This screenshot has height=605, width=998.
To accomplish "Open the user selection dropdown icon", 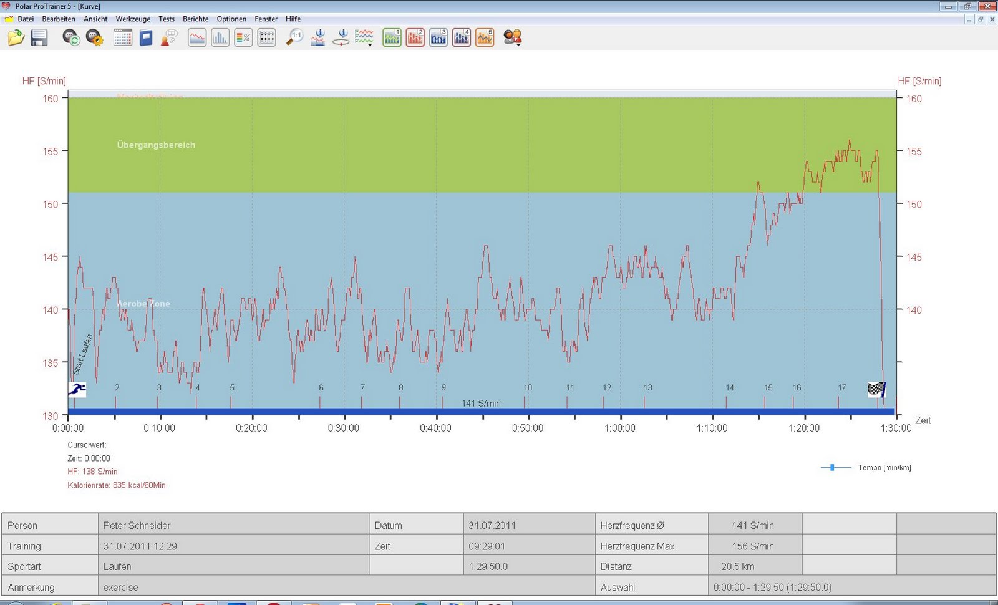I will [513, 37].
